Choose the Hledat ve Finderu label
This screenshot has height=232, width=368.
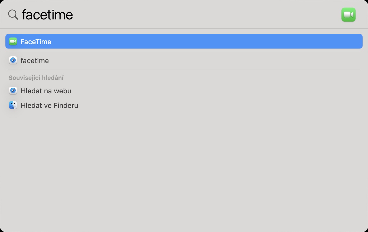coord(49,105)
